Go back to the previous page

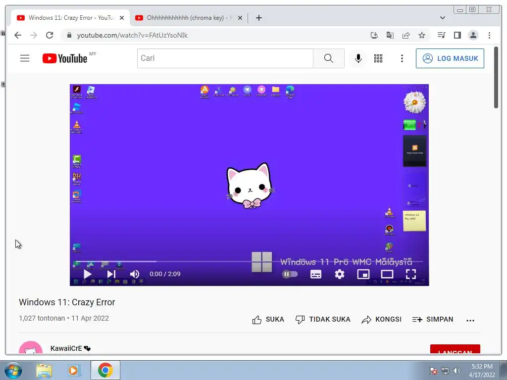pyautogui.click(x=18, y=35)
